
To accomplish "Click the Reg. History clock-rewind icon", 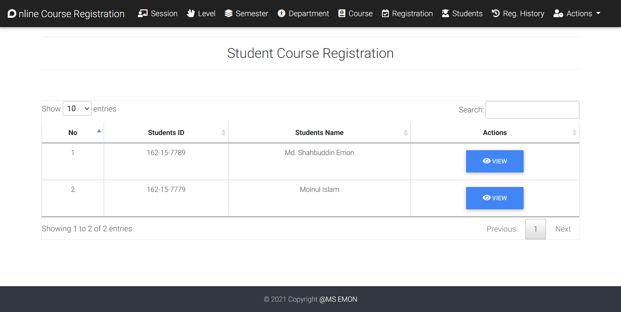I will pos(496,14).
